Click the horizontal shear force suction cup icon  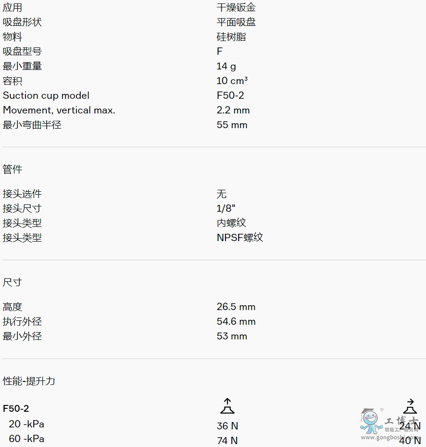click(x=410, y=406)
